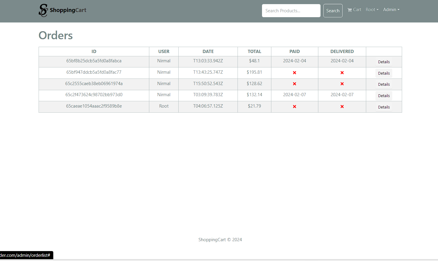
Task: Click undelivered red X for Root's order
Action: tap(342, 107)
